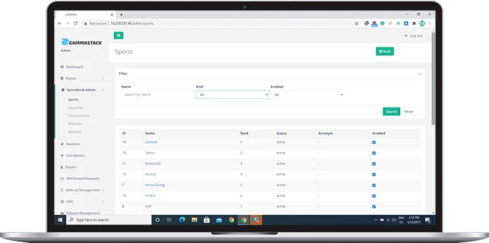Click the green Search button
This screenshot has width=489, height=243.
[391, 111]
